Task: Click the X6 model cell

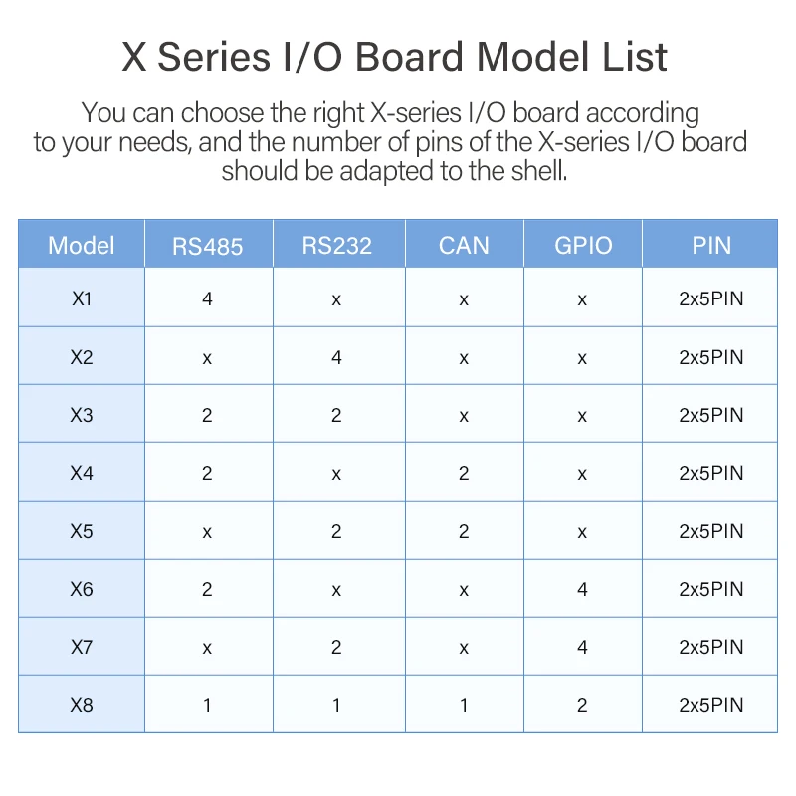Action: pos(82,589)
